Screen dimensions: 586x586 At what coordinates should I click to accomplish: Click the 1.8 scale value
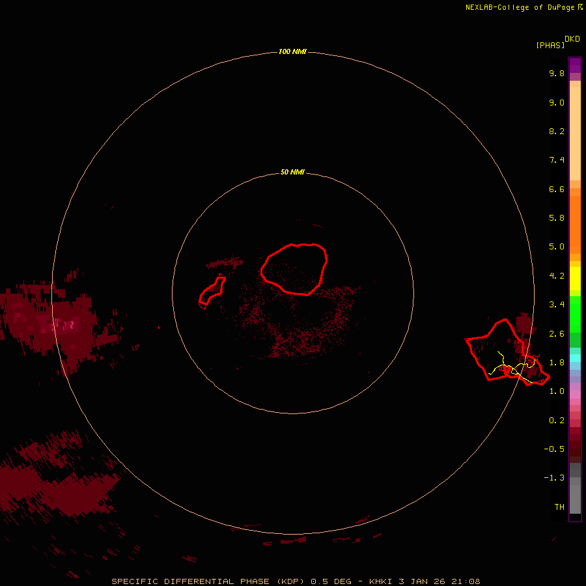coord(557,363)
